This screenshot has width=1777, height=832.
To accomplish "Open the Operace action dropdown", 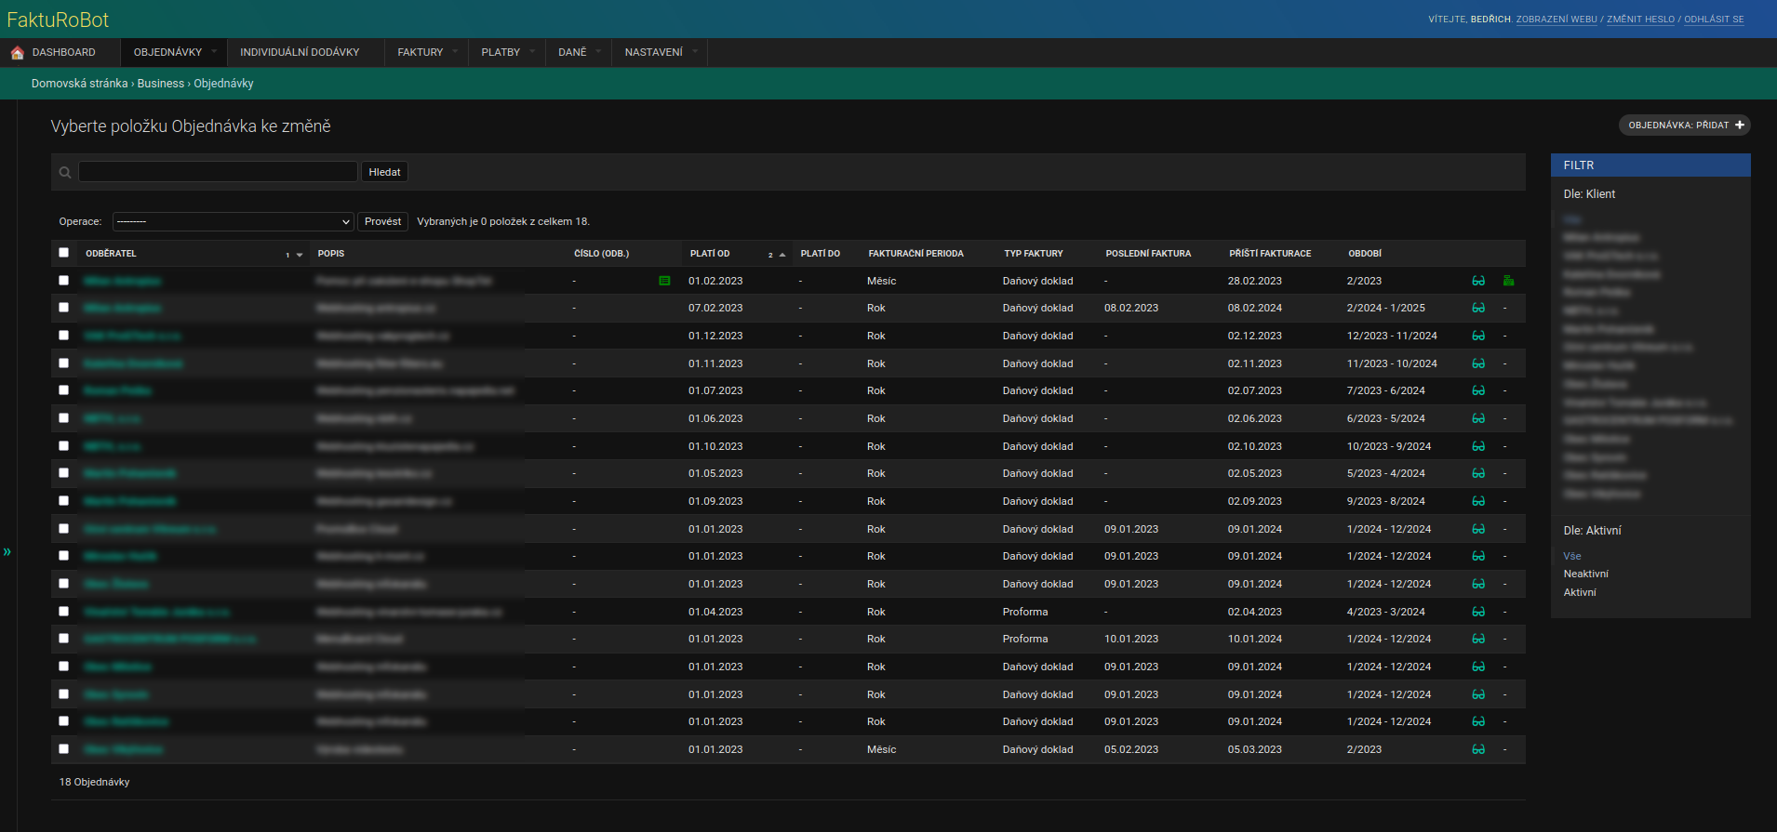I will (x=233, y=222).
